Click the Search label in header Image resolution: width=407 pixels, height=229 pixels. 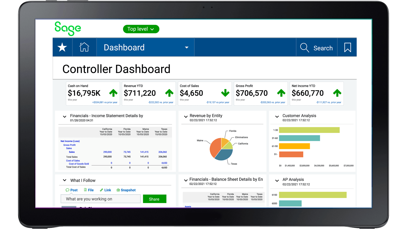pos(323,48)
